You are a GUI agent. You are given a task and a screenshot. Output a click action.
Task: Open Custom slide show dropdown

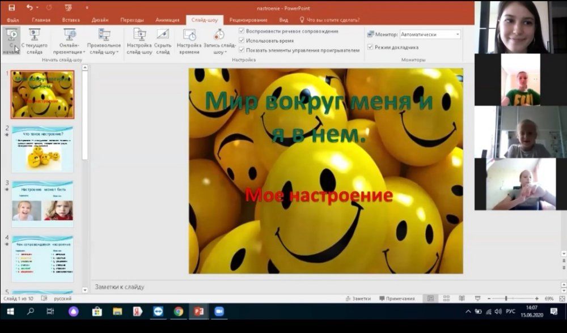point(104,41)
